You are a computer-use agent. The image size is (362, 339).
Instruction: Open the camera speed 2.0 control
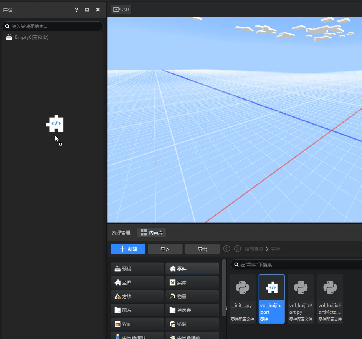(x=121, y=9)
